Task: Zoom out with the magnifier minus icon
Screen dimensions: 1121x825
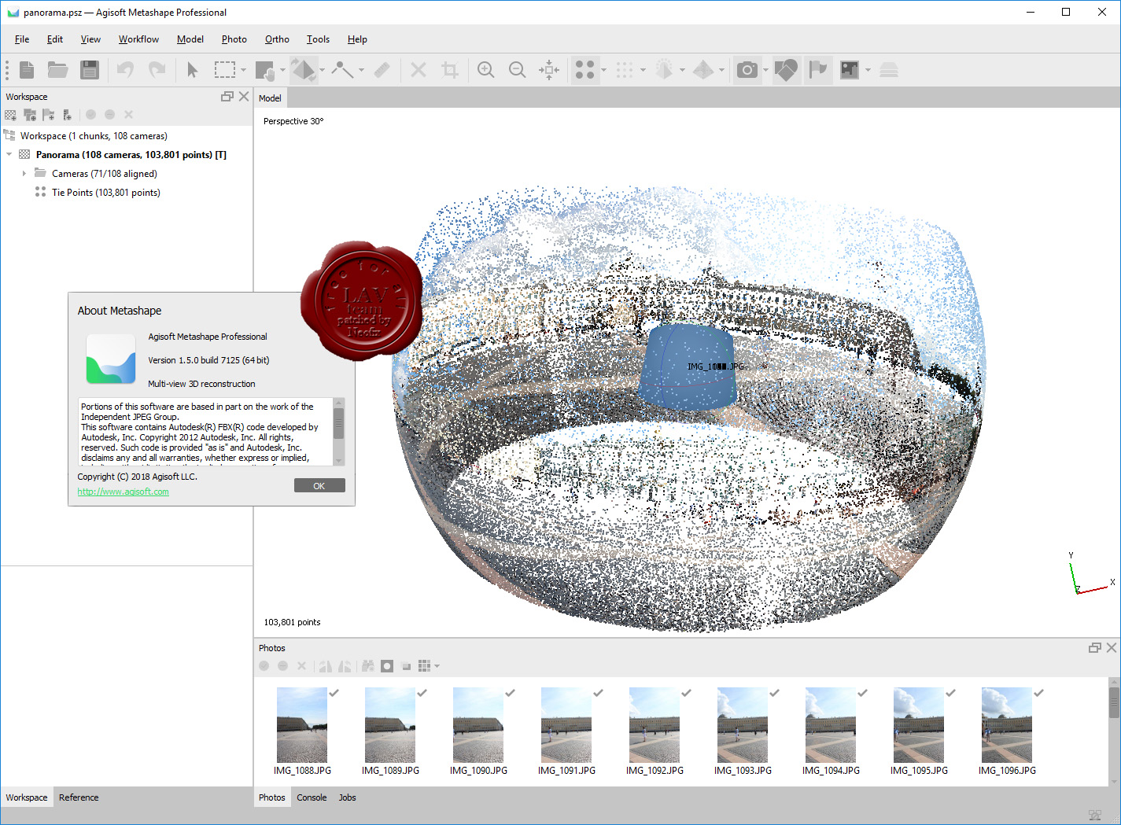Action: (518, 70)
